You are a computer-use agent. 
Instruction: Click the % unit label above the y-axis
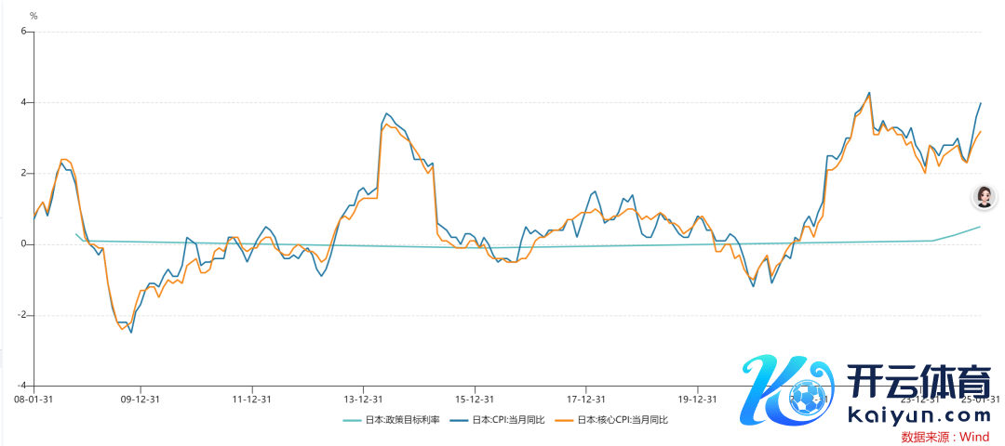click(33, 16)
